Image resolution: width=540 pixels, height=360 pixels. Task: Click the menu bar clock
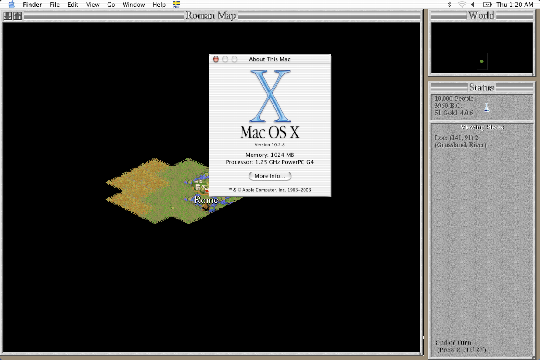point(514,5)
